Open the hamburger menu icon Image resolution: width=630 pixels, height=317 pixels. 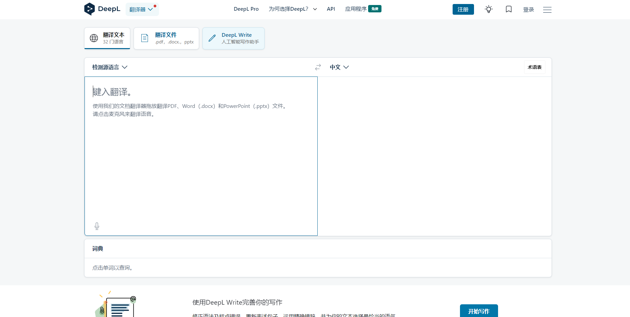click(547, 10)
